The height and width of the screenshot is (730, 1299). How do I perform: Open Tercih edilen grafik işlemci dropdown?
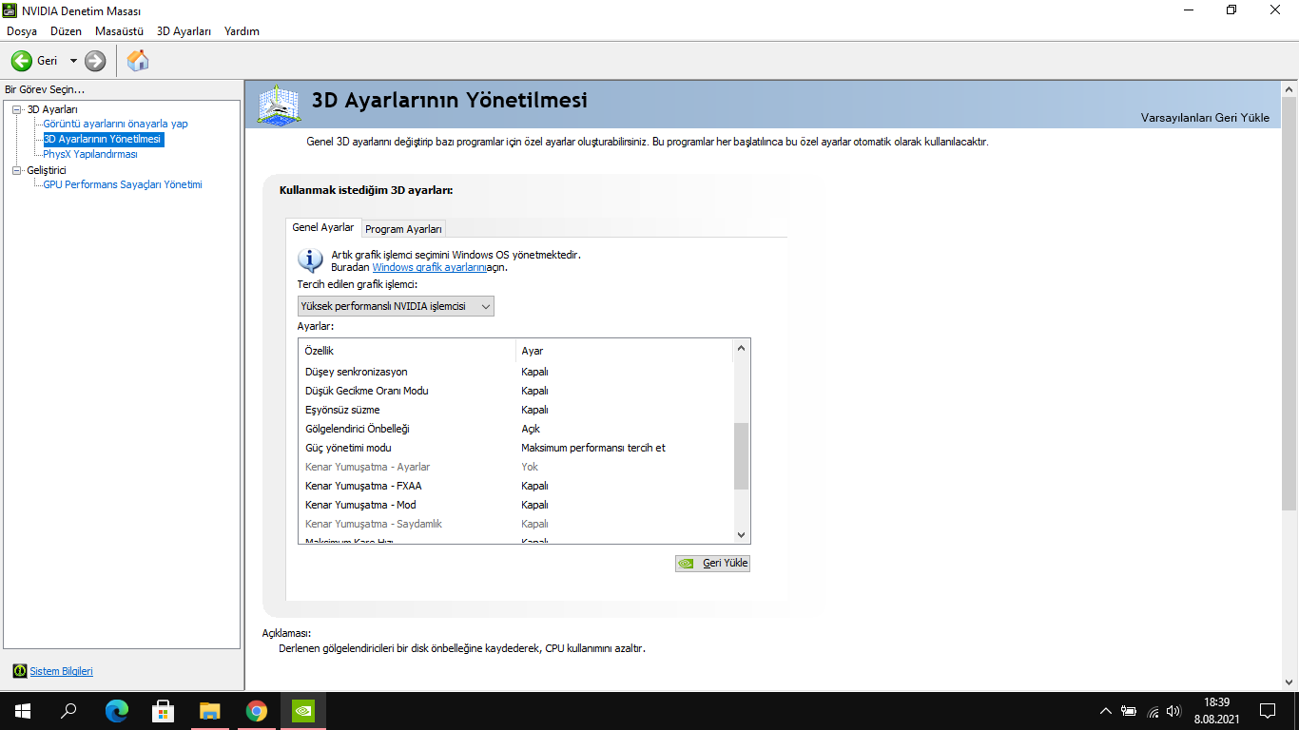point(396,306)
